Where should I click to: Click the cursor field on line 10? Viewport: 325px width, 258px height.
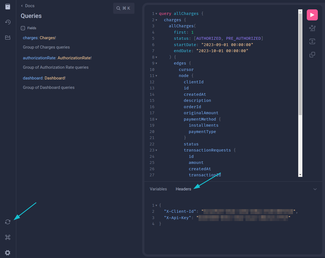point(186,70)
